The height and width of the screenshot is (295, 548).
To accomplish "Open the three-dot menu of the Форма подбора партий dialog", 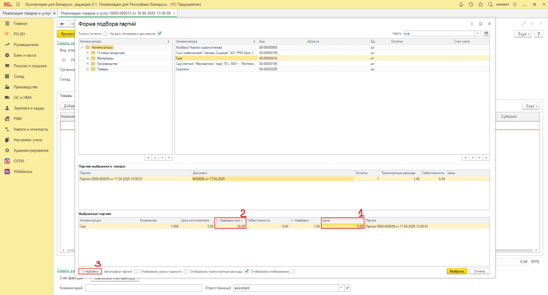I will [x=471, y=24].
